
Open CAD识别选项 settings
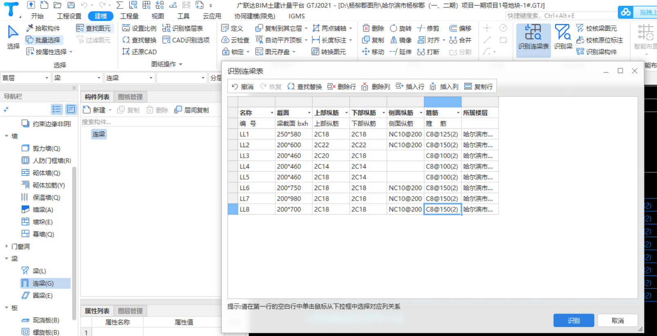(186, 40)
